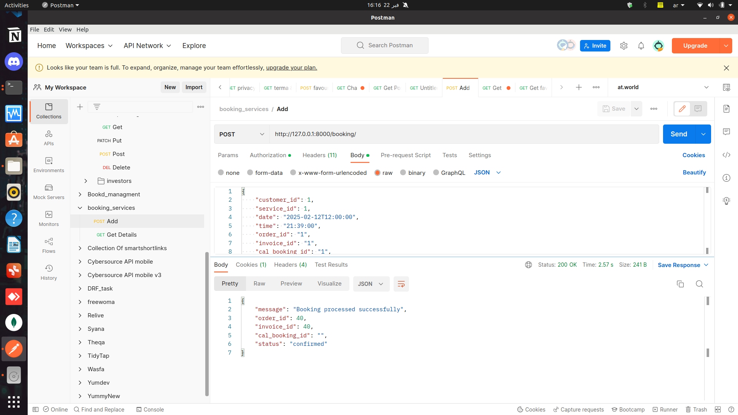This screenshot has width=738, height=415.
Task: Expand the DRF_task collection
Action: [80, 289]
